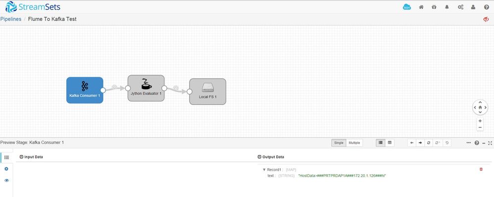Open the eye tab in preview sidebar

[x=6, y=181]
